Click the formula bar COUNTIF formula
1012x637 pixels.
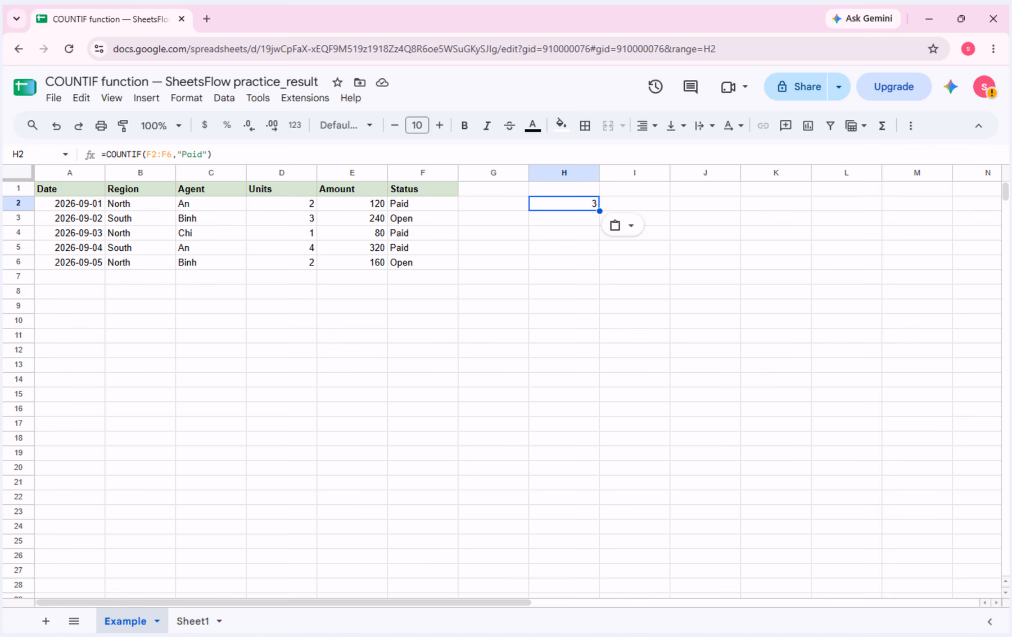(156, 154)
